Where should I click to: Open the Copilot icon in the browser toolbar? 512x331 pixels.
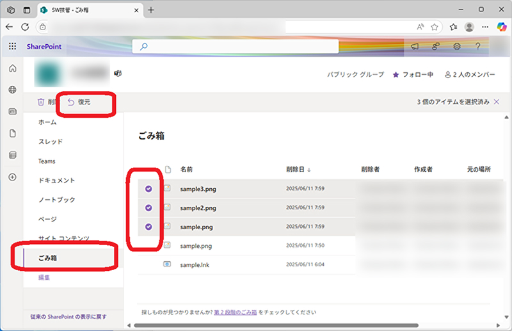point(502,27)
